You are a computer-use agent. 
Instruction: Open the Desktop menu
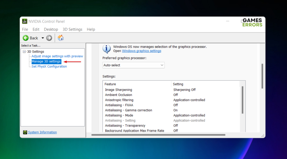tap(51, 29)
